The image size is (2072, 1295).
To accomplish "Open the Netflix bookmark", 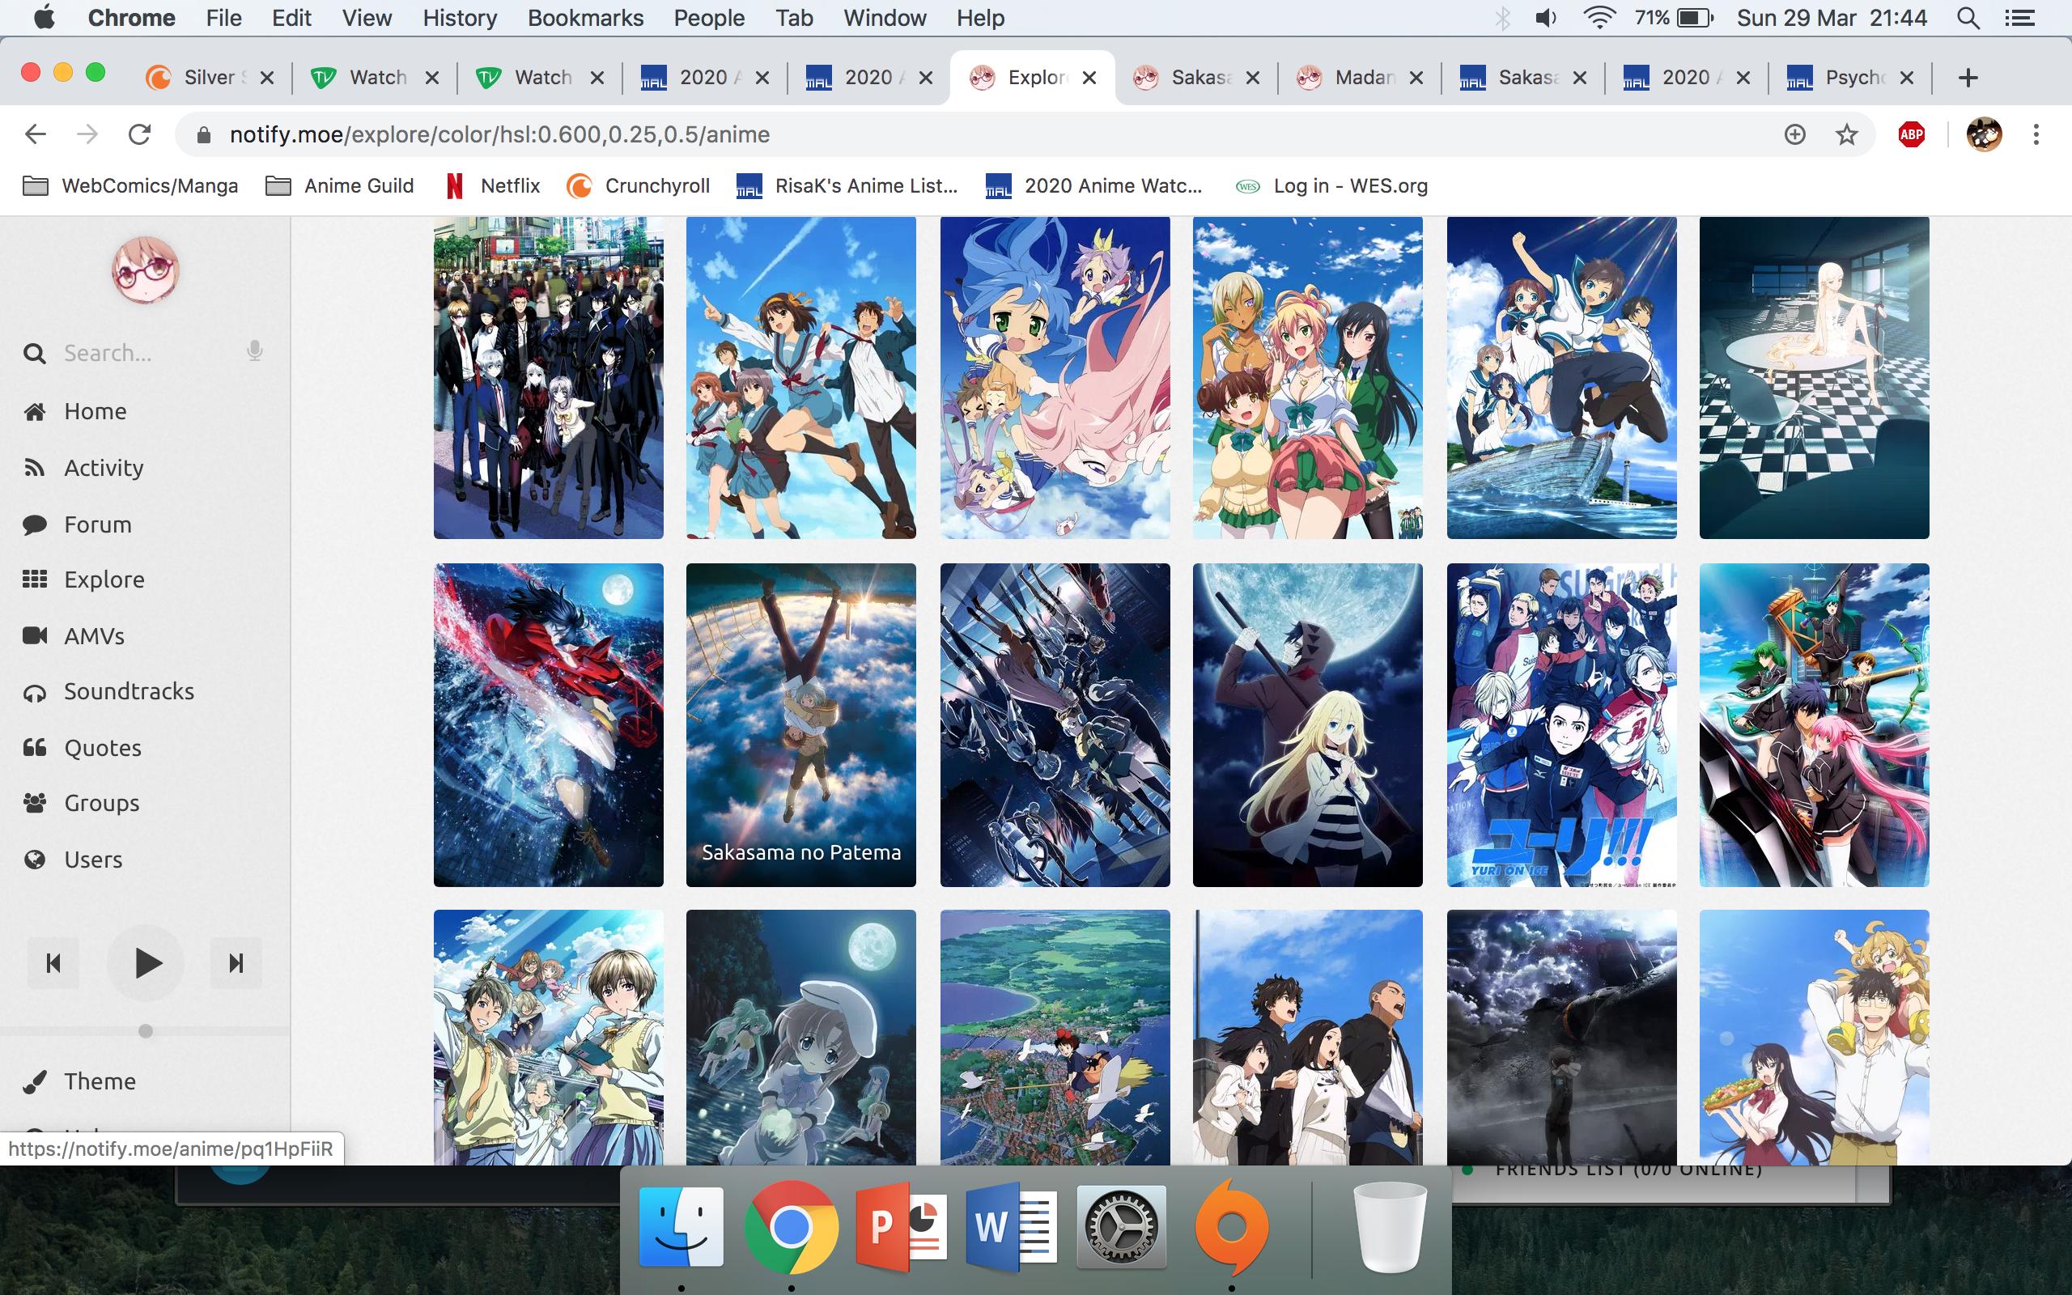I will click(x=492, y=186).
